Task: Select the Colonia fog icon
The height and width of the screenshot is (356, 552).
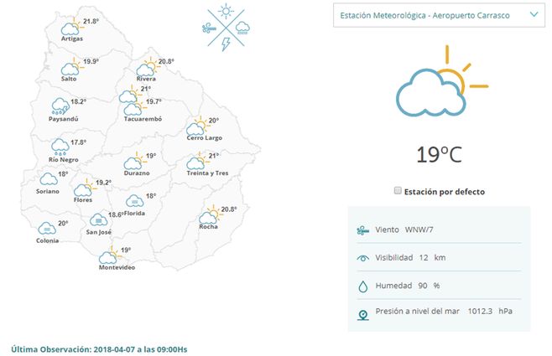Action: (47, 228)
